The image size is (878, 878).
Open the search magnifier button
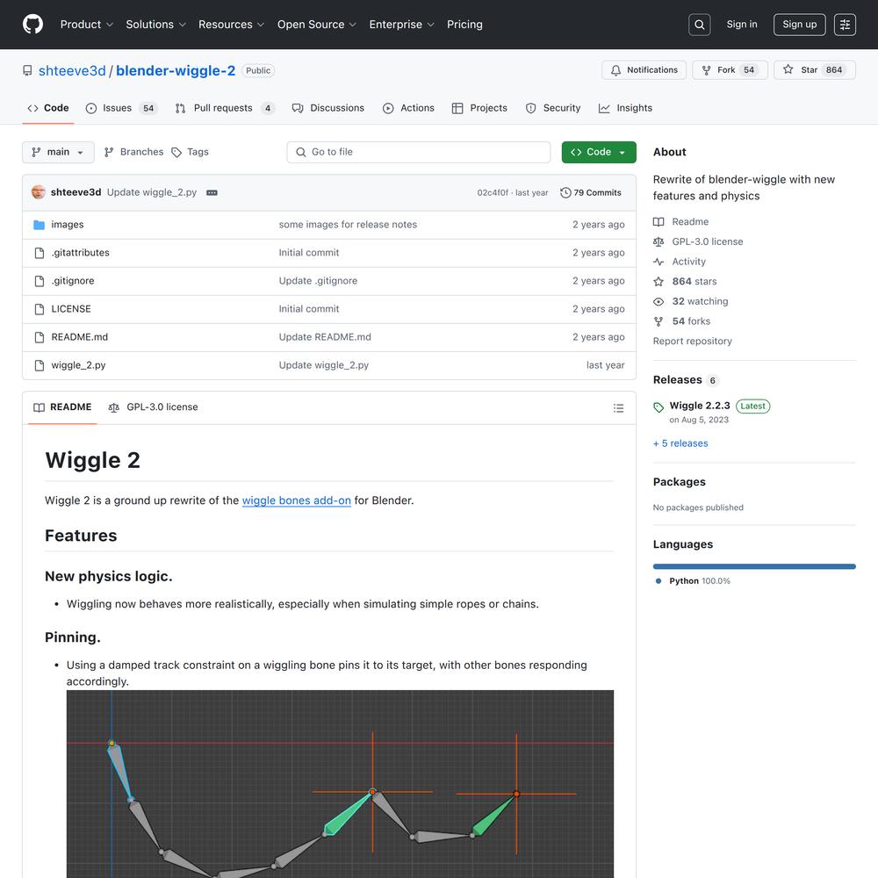tap(700, 25)
